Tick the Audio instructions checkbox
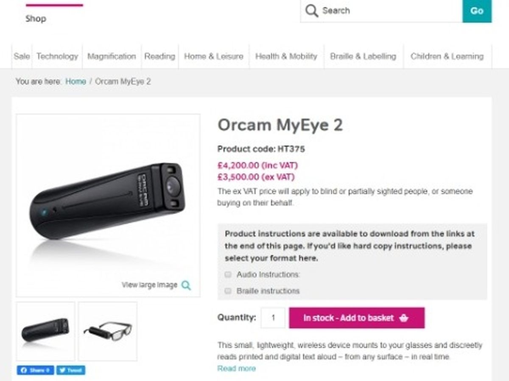 [x=228, y=275]
